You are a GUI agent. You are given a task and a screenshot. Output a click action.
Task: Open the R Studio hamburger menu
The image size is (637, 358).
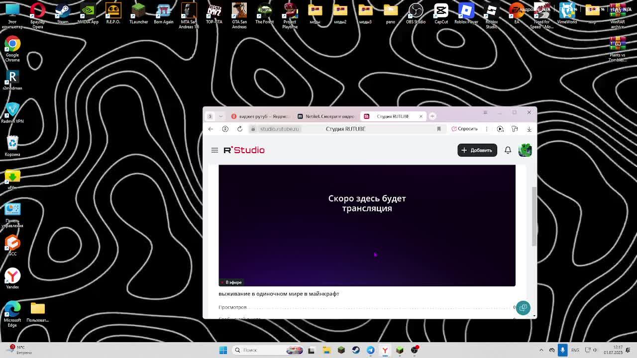(214, 150)
